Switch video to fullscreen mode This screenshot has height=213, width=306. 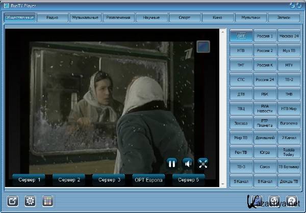203,163
